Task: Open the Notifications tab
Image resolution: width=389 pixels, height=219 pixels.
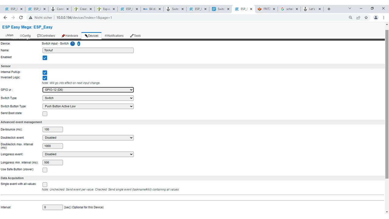Action: click(x=114, y=36)
